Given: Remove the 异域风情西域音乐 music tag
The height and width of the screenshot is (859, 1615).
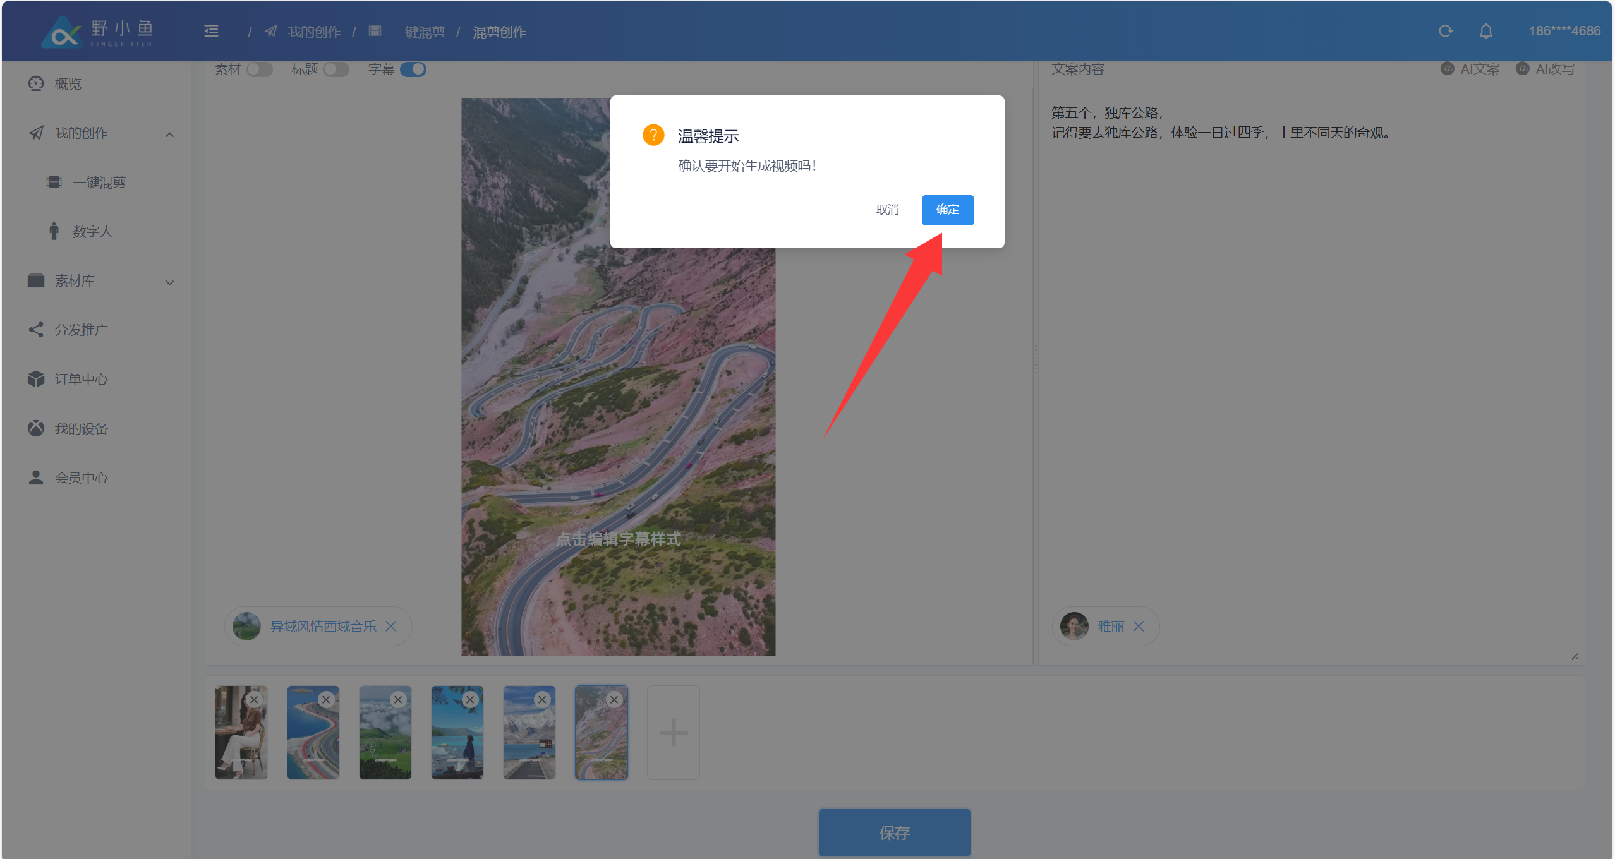Looking at the screenshot, I should click(x=391, y=626).
